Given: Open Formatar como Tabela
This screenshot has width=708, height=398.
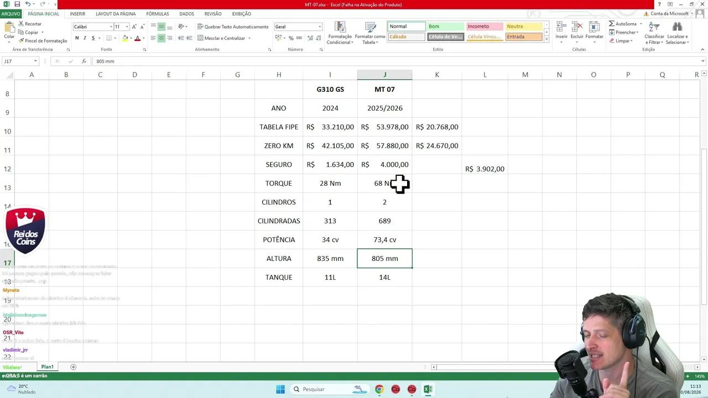Looking at the screenshot, I should pos(370,33).
